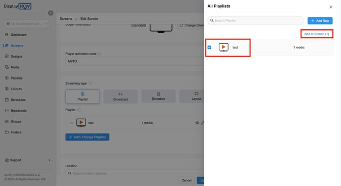This screenshot has height=186, width=341.
Task: Open the My Subscription dropdown
Action: tap(27, 23)
